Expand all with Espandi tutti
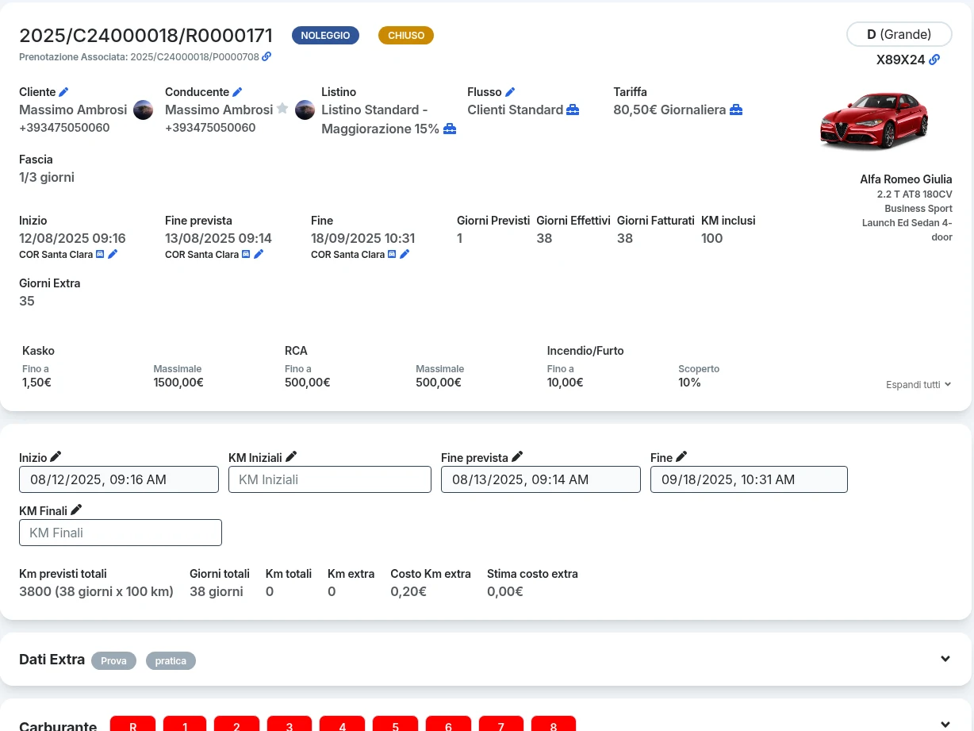The width and height of the screenshot is (974, 731). pyautogui.click(x=918, y=384)
